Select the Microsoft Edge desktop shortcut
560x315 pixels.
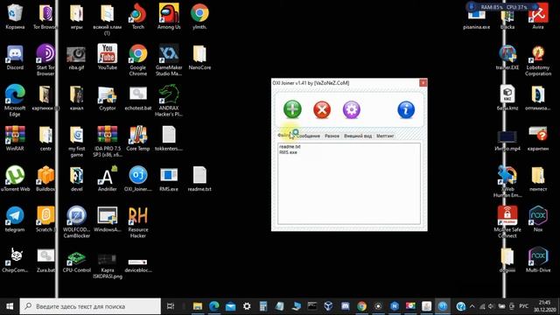15,101
